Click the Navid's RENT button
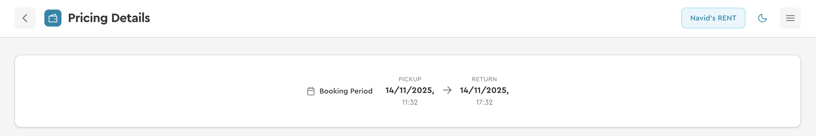Image resolution: width=816 pixels, height=136 pixels. pyautogui.click(x=713, y=18)
